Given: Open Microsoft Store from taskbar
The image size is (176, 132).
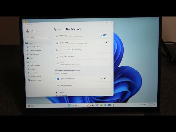Looking at the screenshot, I should (x=109, y=105).
